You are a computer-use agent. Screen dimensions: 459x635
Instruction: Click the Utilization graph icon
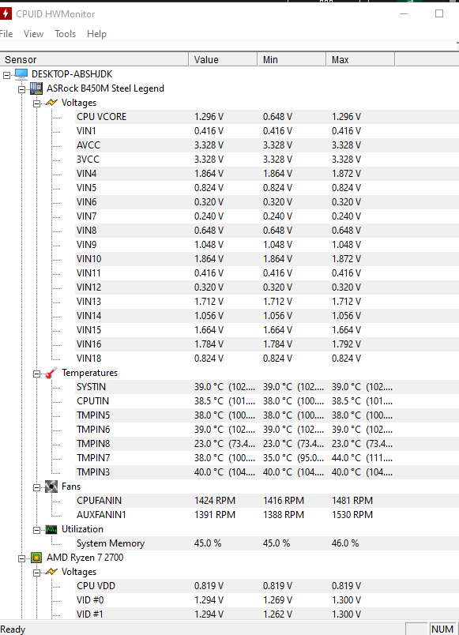click(51, 529)
